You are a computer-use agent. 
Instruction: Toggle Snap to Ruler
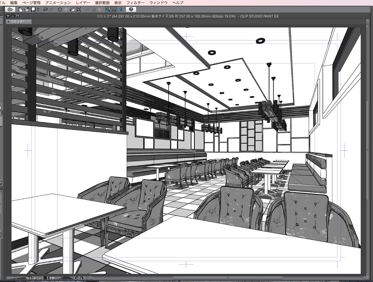(108, 10)
